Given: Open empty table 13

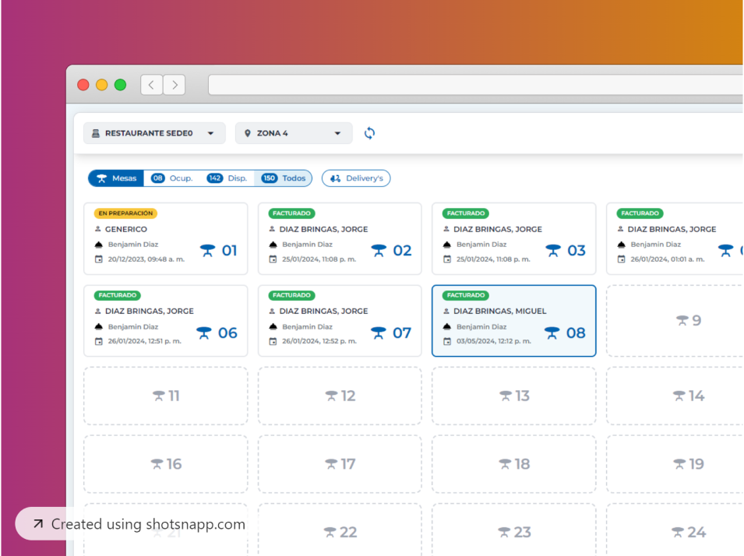Looking at the screenshot, I should pos(514,396).
